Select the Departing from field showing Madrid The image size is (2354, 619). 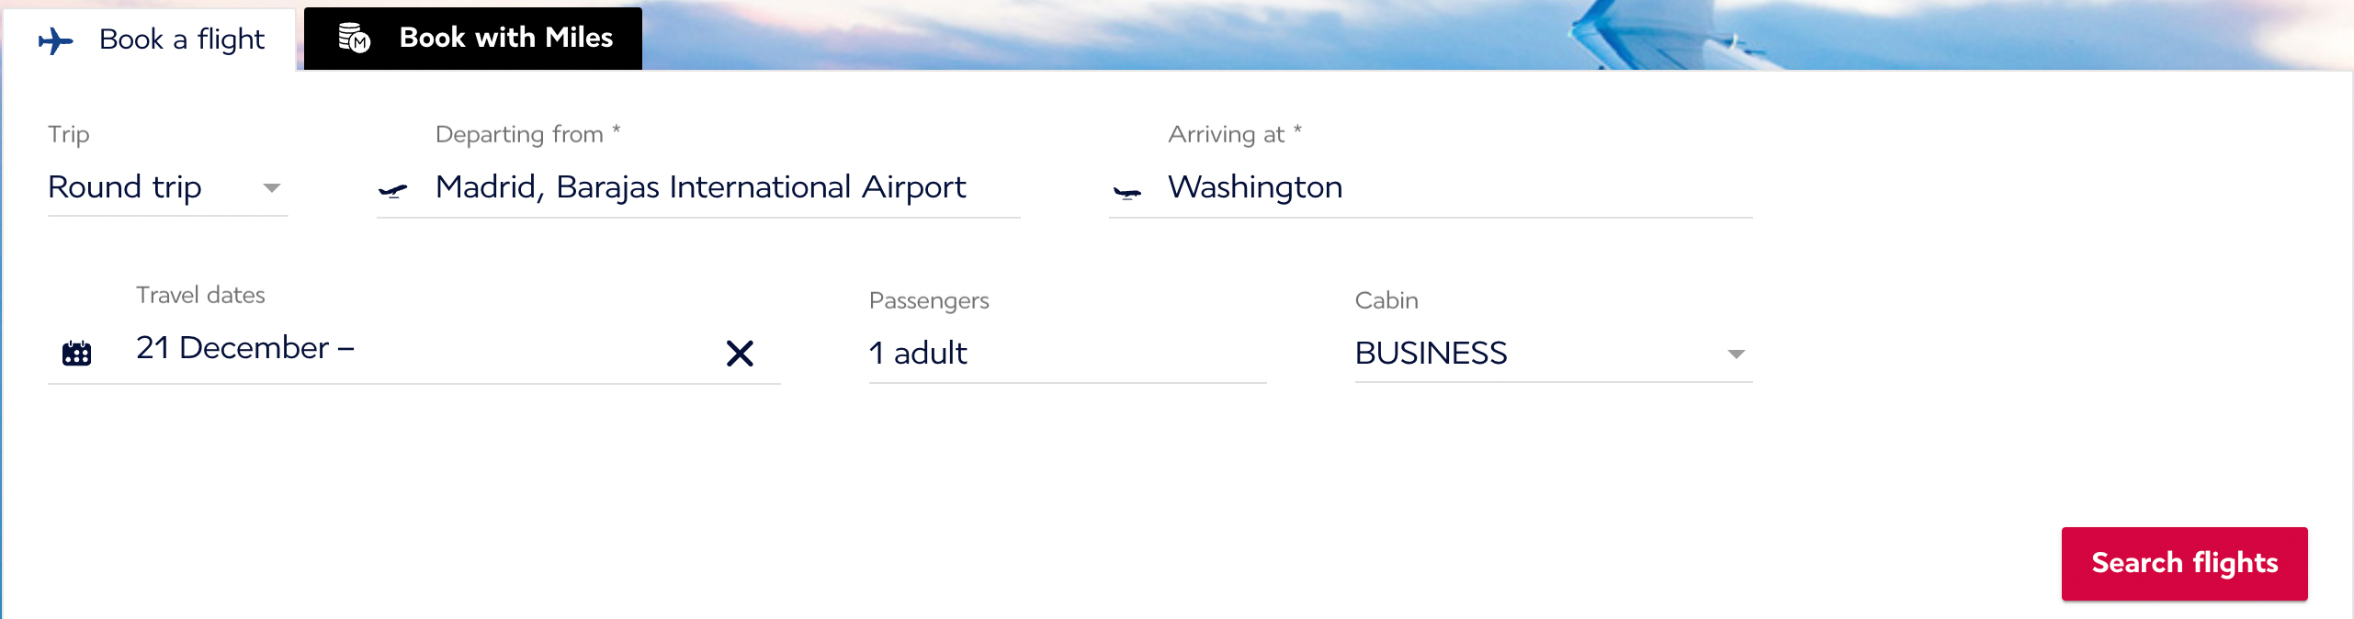pyautogui.click(x=700, y=188)
